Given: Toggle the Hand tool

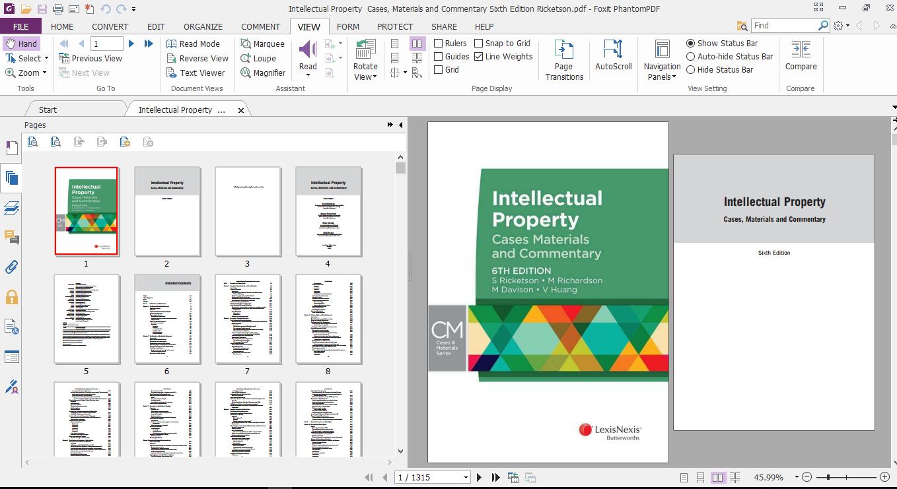Looking at the screenshot, I should click(x=21, y=44).
